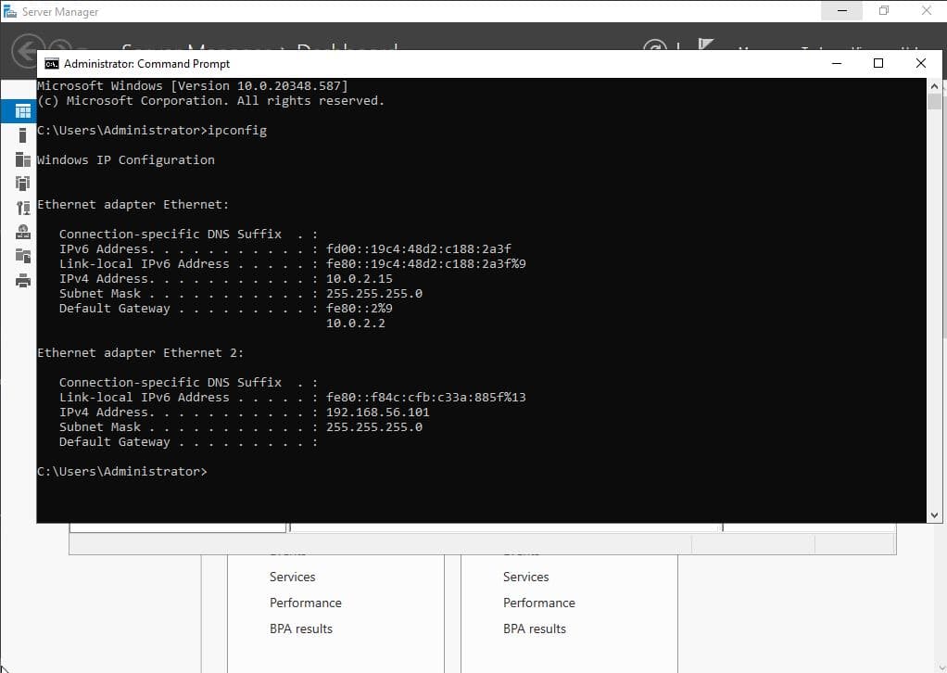
Task: Open Services in the left tile
Action: (292, 577)
